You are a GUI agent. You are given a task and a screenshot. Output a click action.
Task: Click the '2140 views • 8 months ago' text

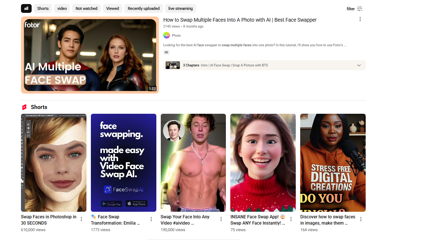coord(183,26)
